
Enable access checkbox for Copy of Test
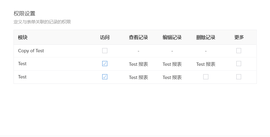point(105,51)
